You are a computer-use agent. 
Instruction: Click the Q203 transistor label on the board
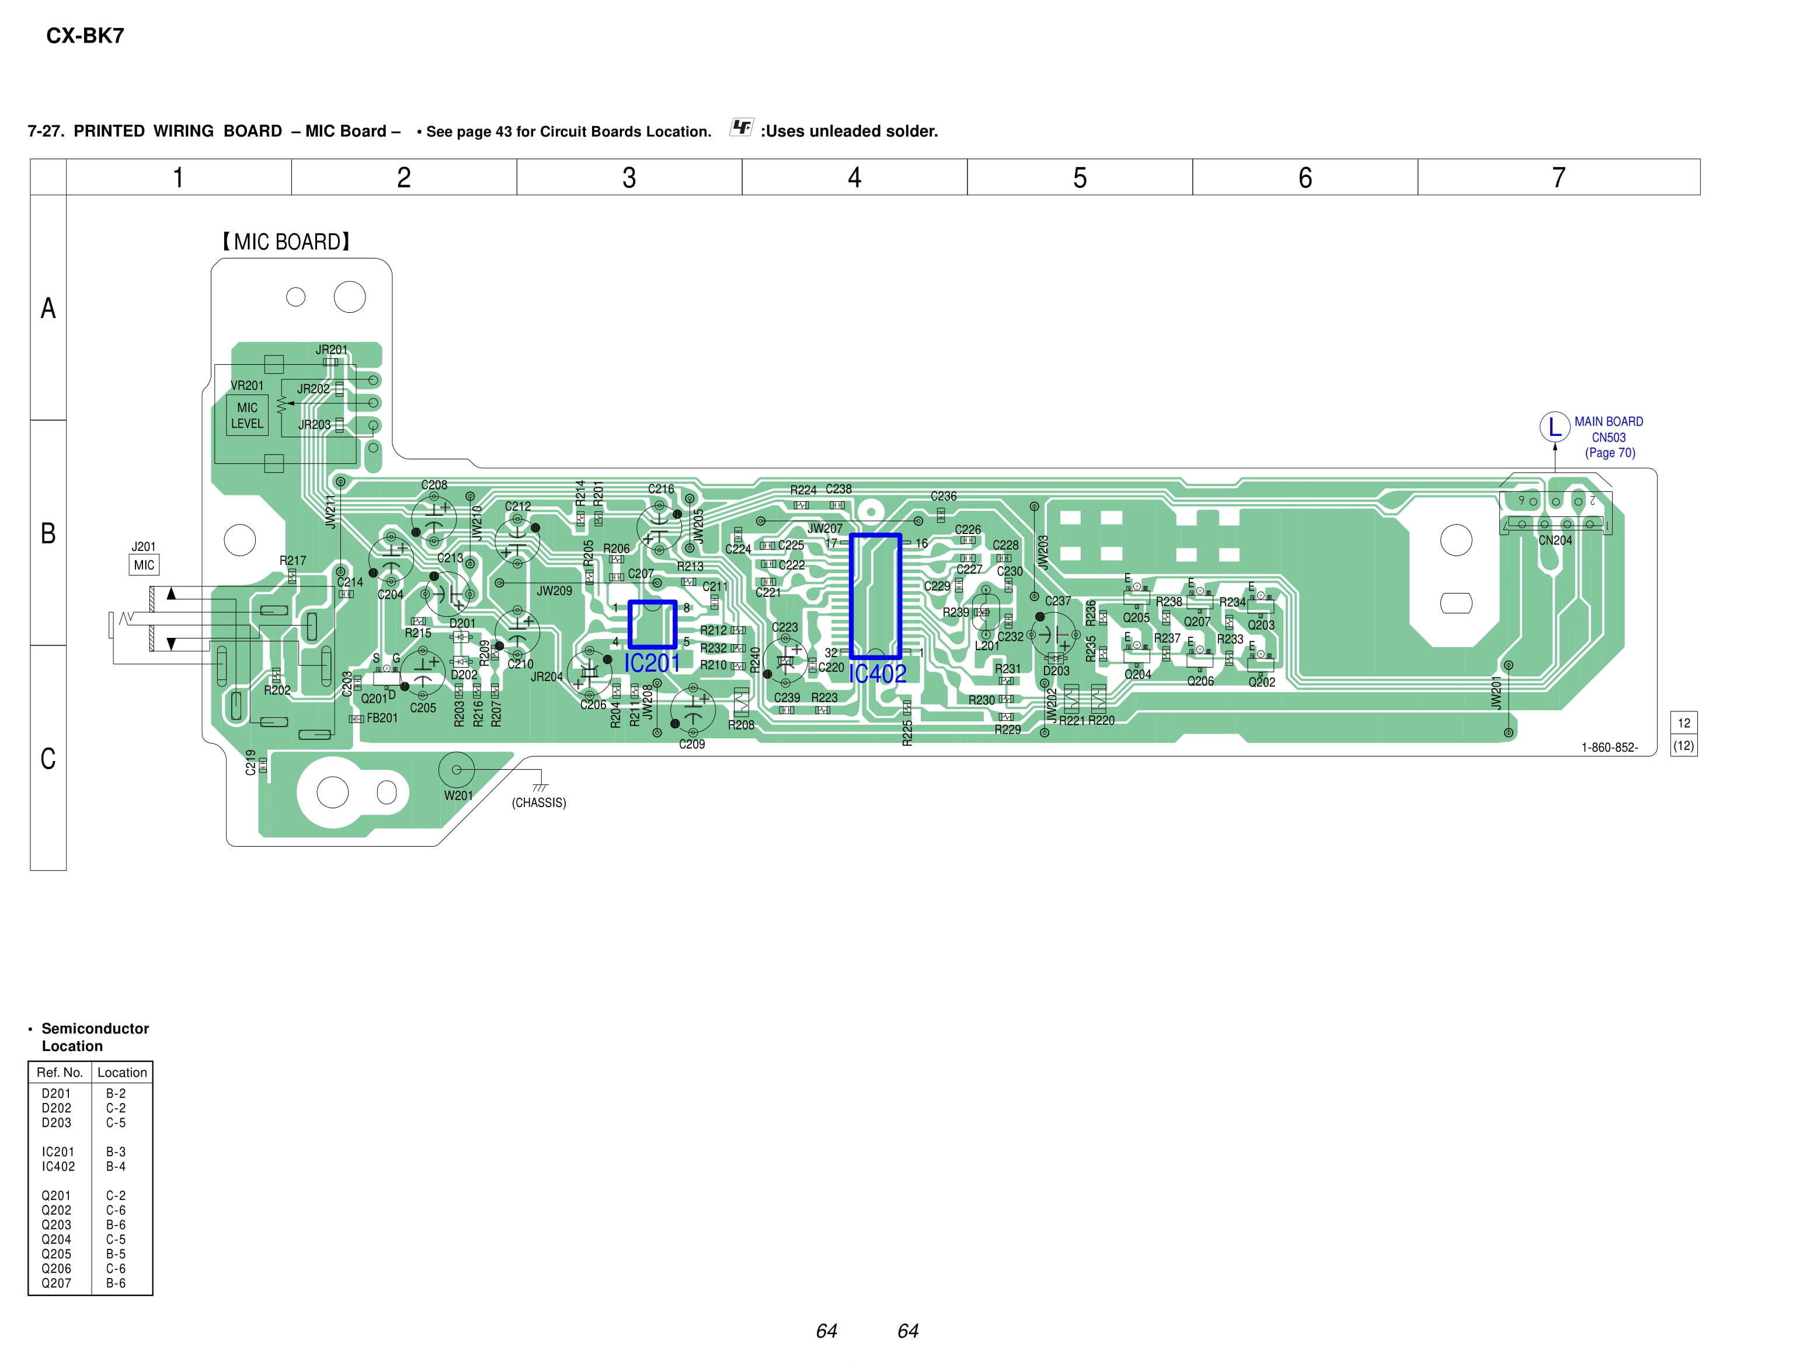click(x=1262, y=626)
